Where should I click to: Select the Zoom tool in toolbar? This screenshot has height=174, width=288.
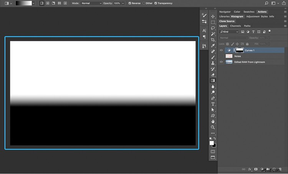213,127
